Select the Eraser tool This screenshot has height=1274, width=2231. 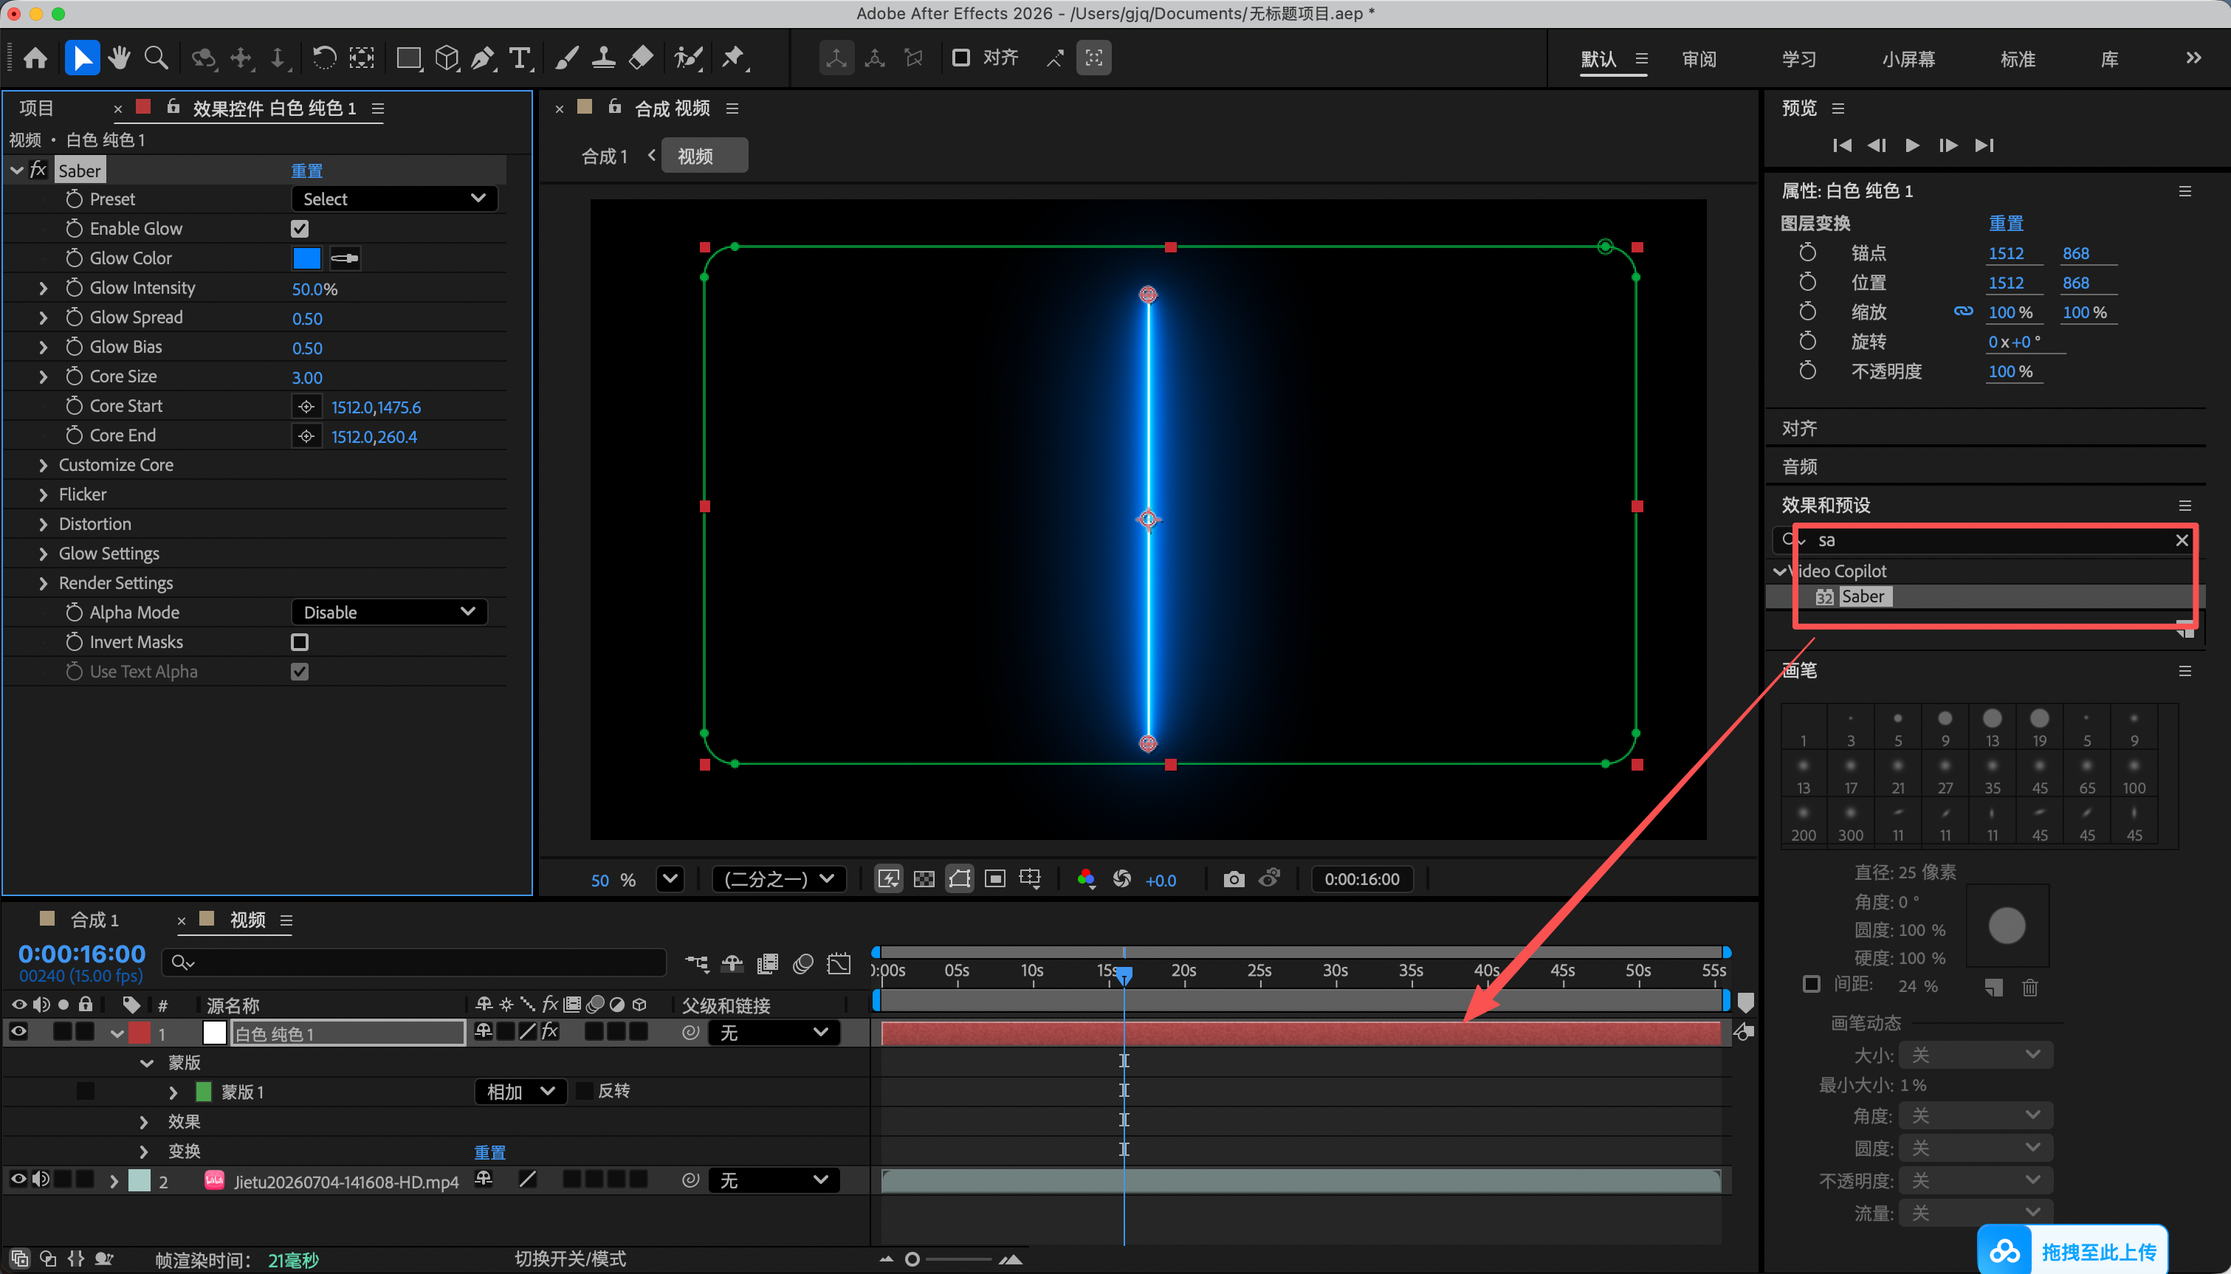642,58
